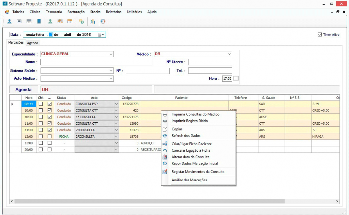Click printer icon beside Imprimir Consultas do Médico
This screenshot has height=215, width=349.
tap(165, 114)
